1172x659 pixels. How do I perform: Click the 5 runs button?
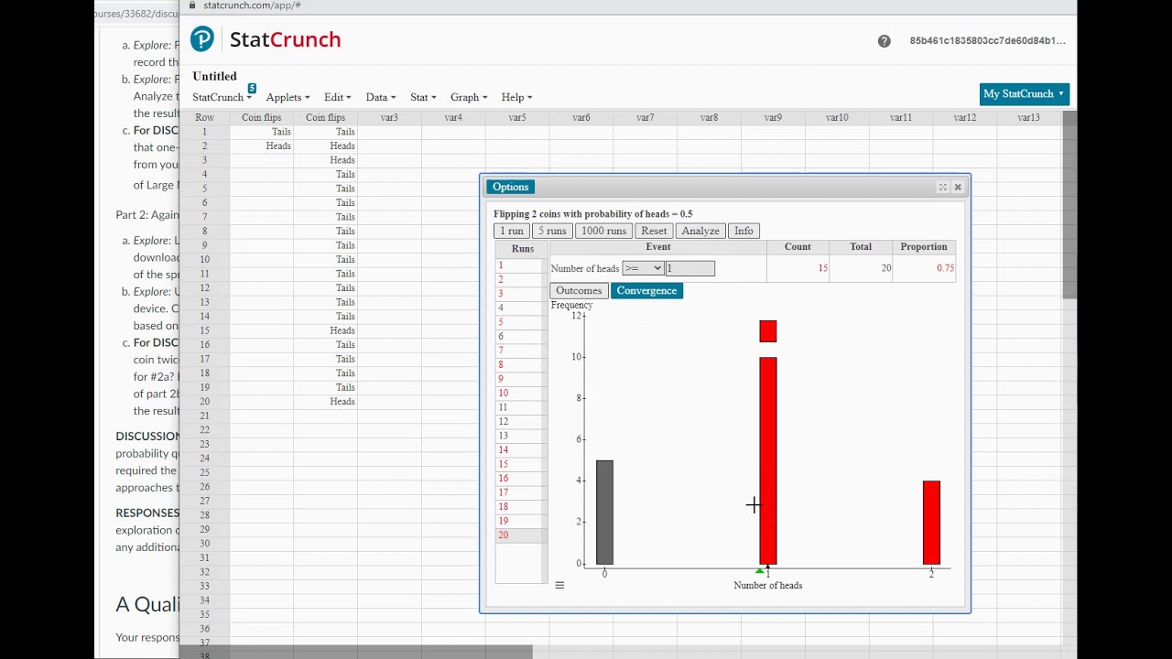[552, 231]
